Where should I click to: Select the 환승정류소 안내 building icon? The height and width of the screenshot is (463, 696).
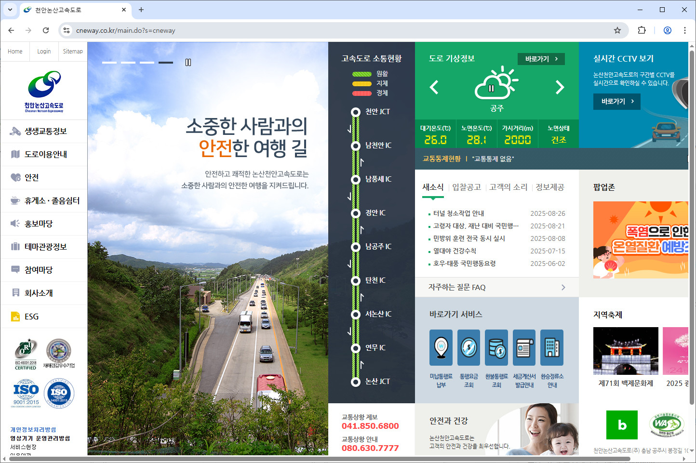point(552,347)
